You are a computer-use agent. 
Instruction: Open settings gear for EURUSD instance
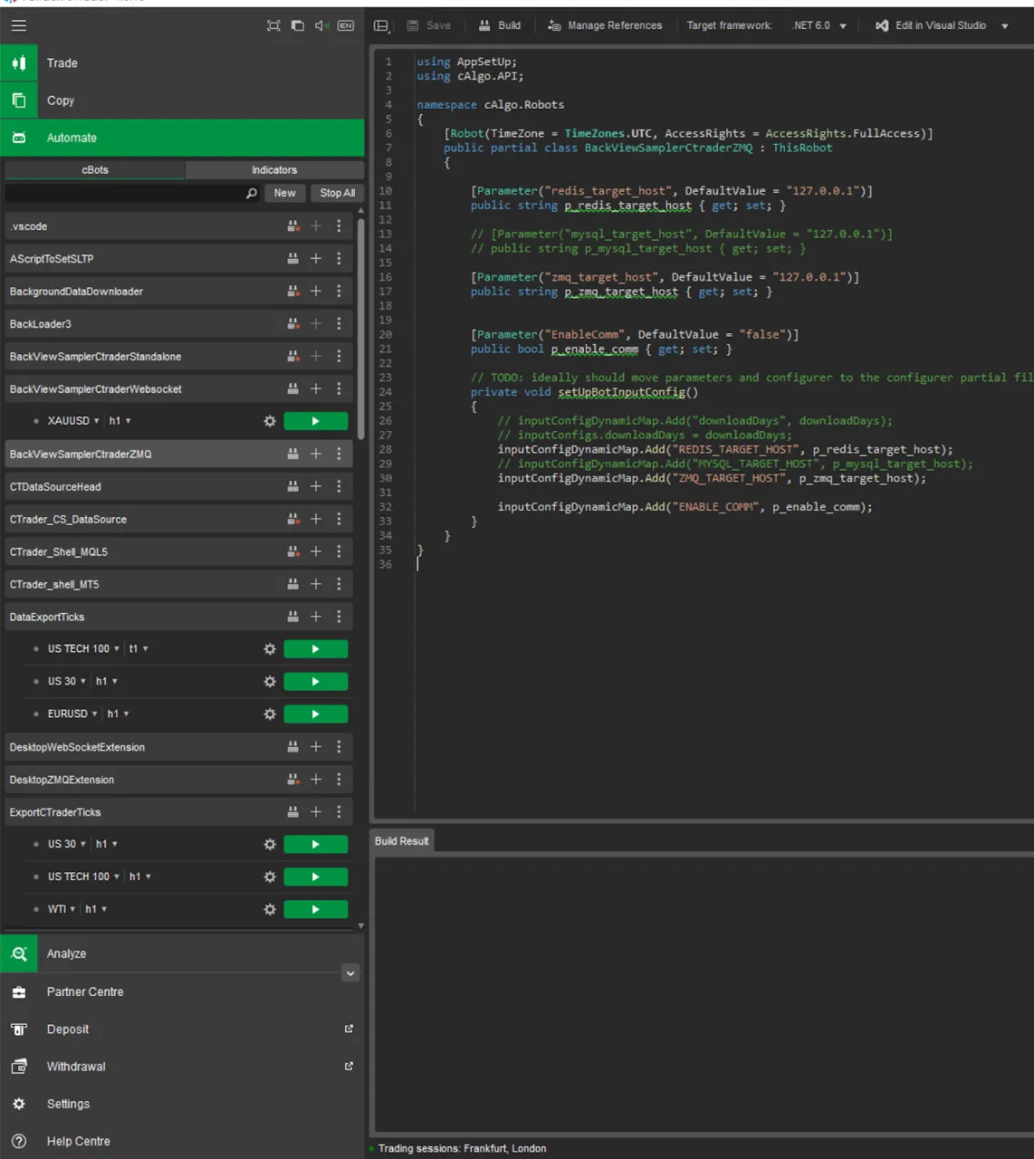[x=269, y=714]
